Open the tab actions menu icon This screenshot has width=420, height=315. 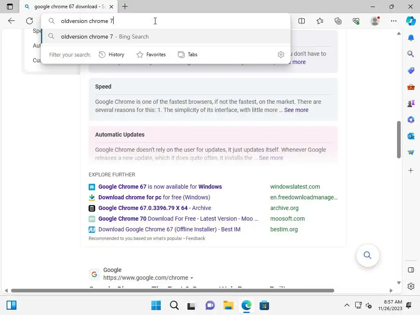pyautogui.click(x=10, y=7)
